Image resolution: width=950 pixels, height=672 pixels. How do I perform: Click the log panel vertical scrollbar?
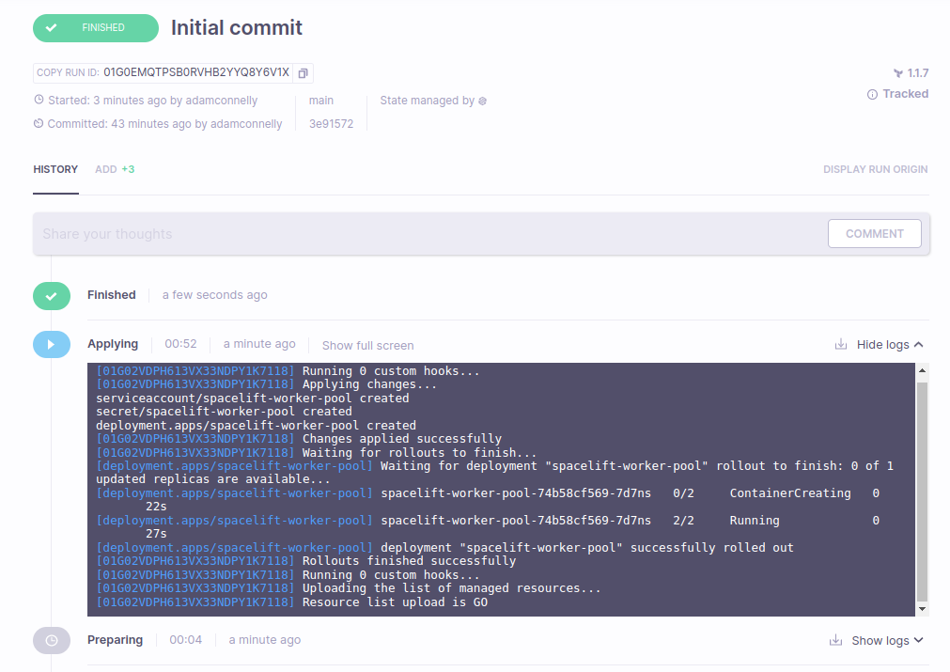tap(922, 489)
